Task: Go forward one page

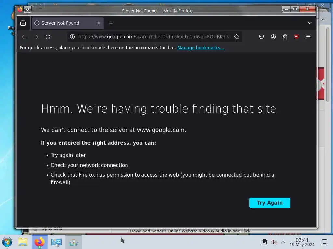Action: [36, 37]
